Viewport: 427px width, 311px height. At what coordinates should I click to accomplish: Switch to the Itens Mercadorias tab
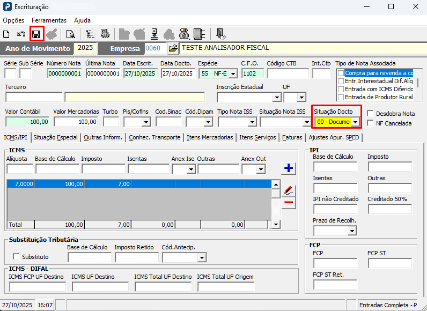pyautogui.click(x=210, y=137)
